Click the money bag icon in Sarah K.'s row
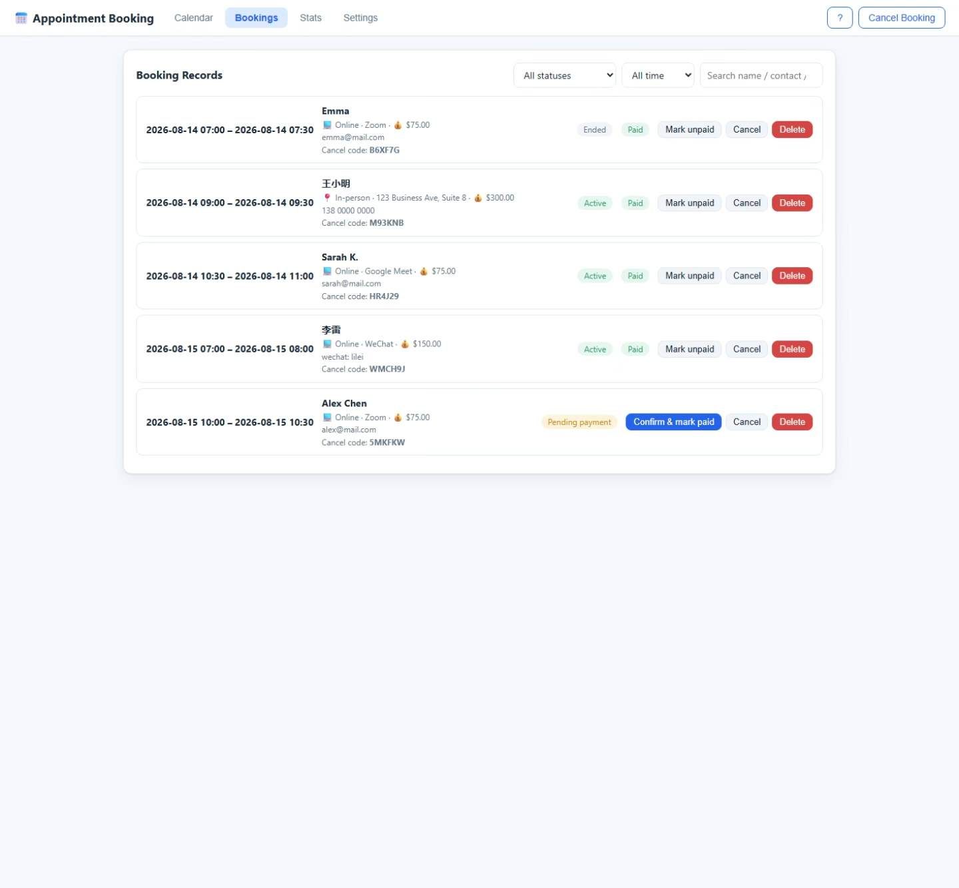 [424, 271]
